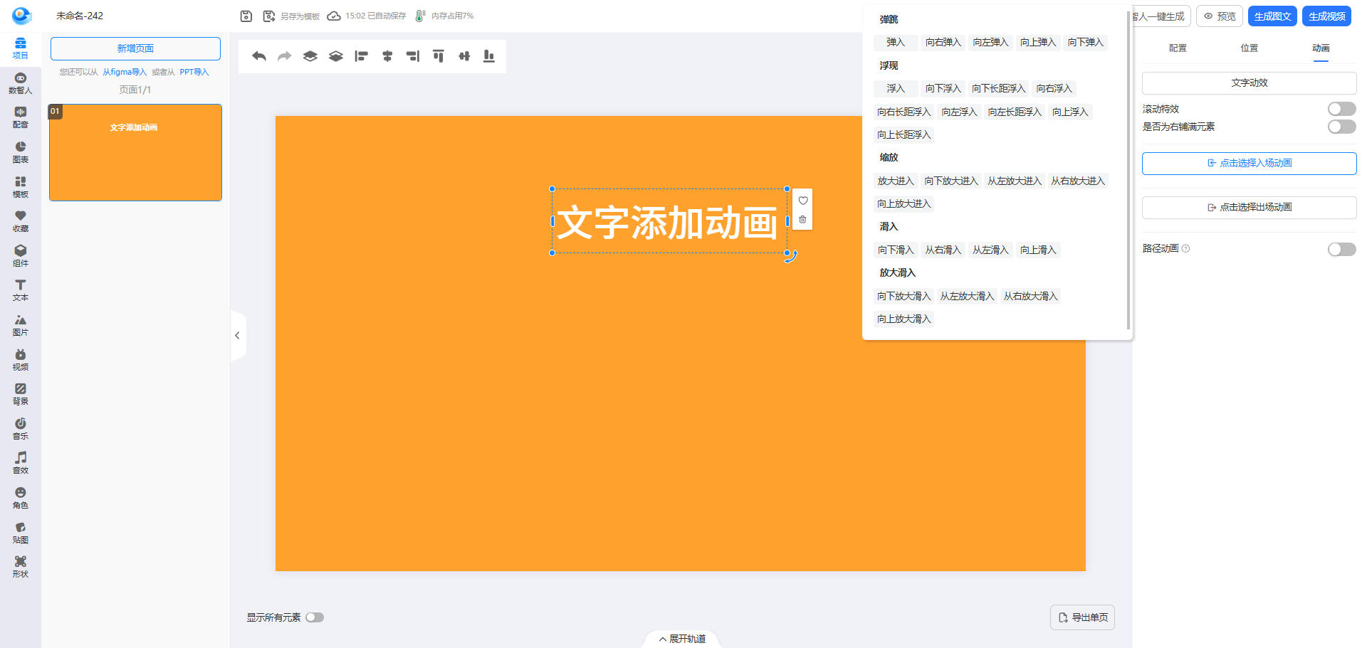Click the undo arrow icon
Screen dimensions: 1367x648
pyautogui.click(x=259, y=56)
